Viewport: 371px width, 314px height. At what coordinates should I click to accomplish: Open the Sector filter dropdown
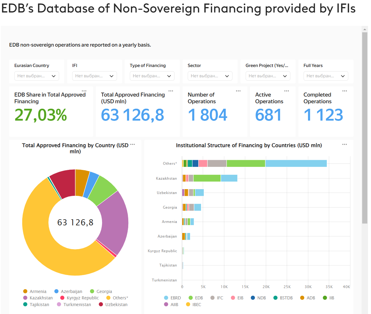[x=210, y=76]
